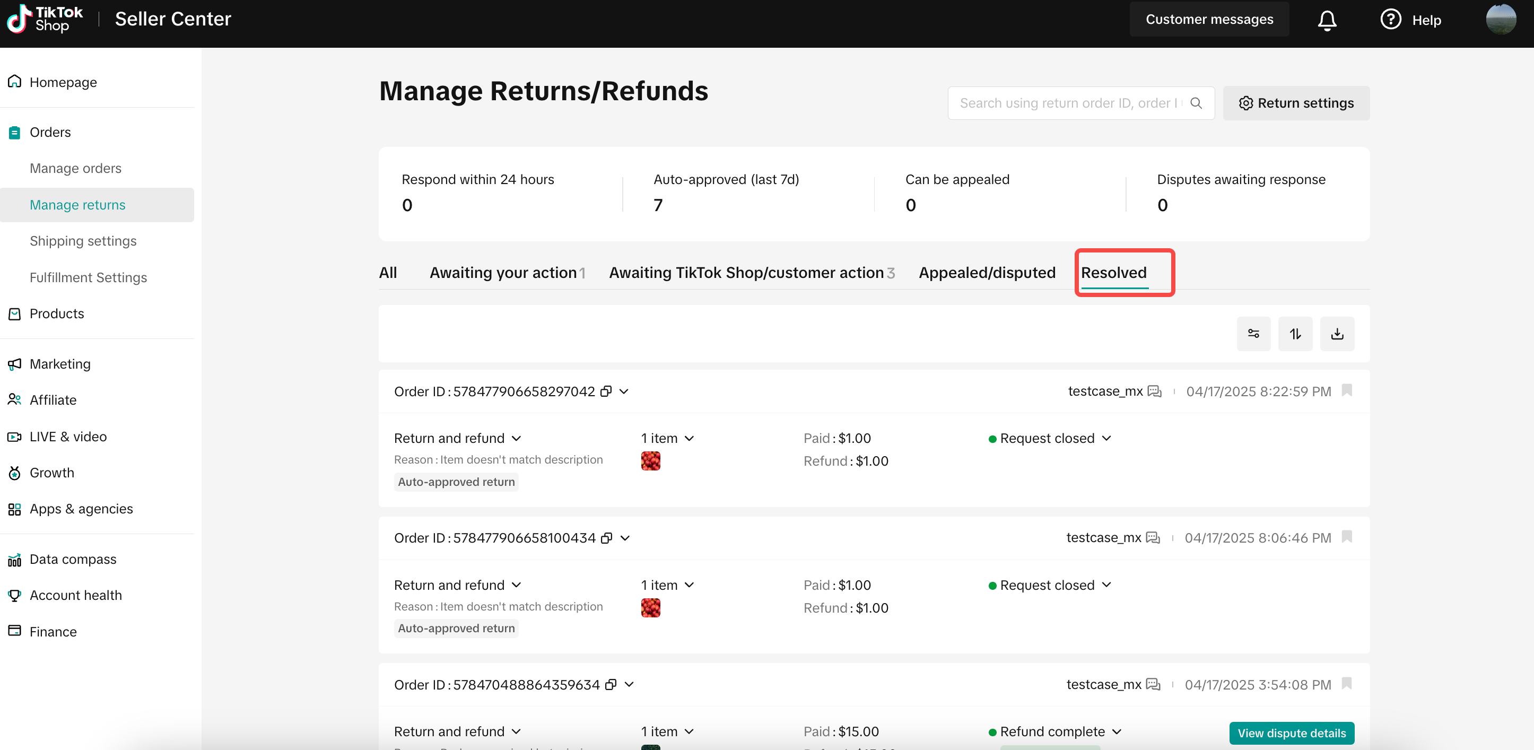
Task: Open Shipping settings in sidebar
Action: coord(83,241)
